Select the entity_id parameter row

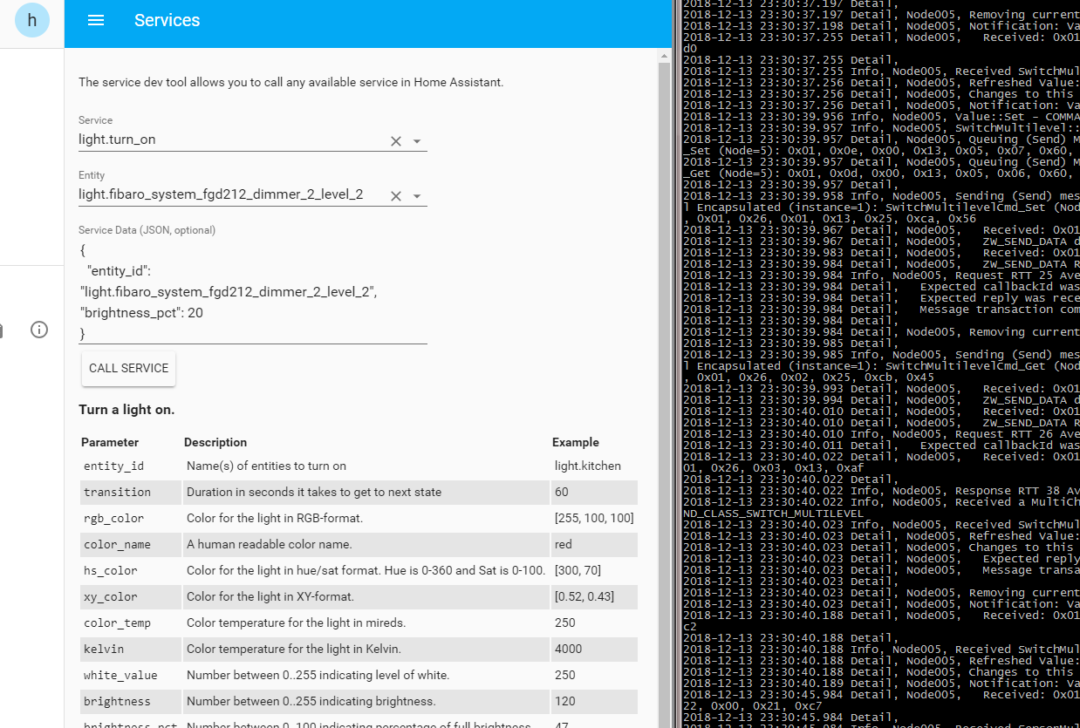[x=358, y=466]
